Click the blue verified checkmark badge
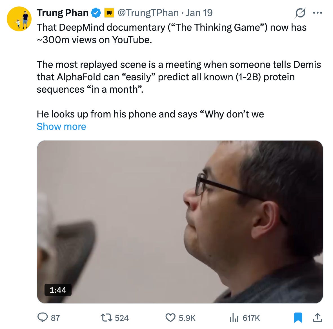The image size is (333, 329). coord(96,13)
